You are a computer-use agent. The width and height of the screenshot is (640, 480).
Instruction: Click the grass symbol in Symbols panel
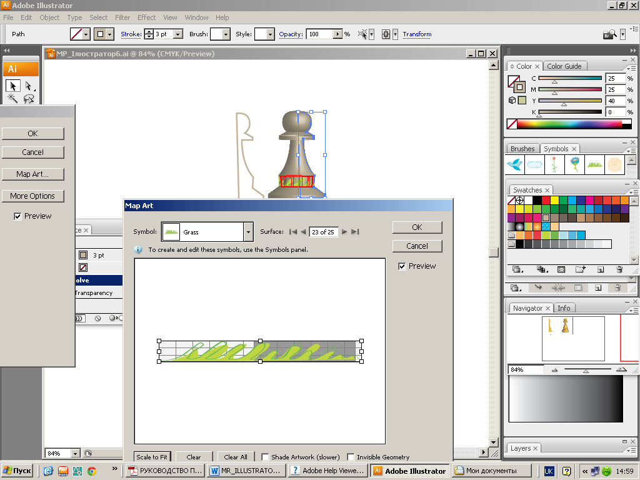[x=595, y=164]
